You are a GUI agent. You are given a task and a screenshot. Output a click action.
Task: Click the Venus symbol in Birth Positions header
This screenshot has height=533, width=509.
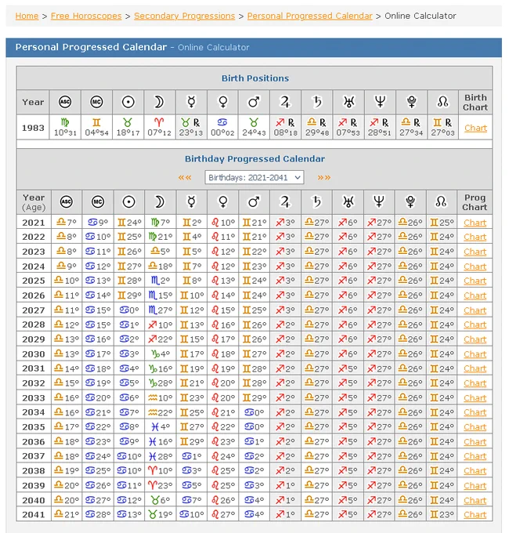(222, 102)
